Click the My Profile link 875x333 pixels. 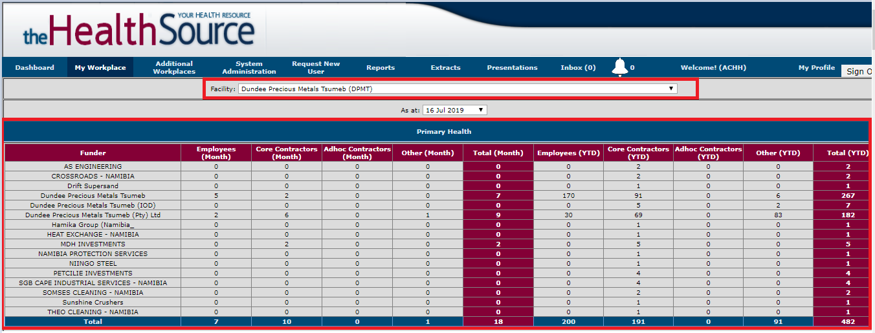coord(817,67)
